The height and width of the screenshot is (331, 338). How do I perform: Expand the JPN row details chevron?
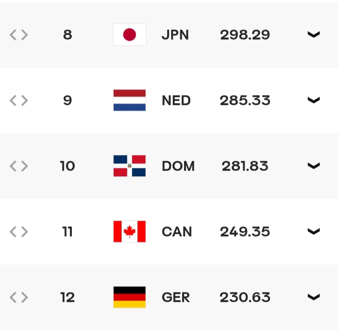point(314,35)
